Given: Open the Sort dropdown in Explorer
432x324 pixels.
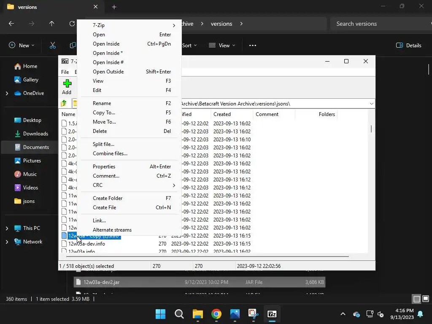Looking at the screenshot, I should click(x=189, y=46).
